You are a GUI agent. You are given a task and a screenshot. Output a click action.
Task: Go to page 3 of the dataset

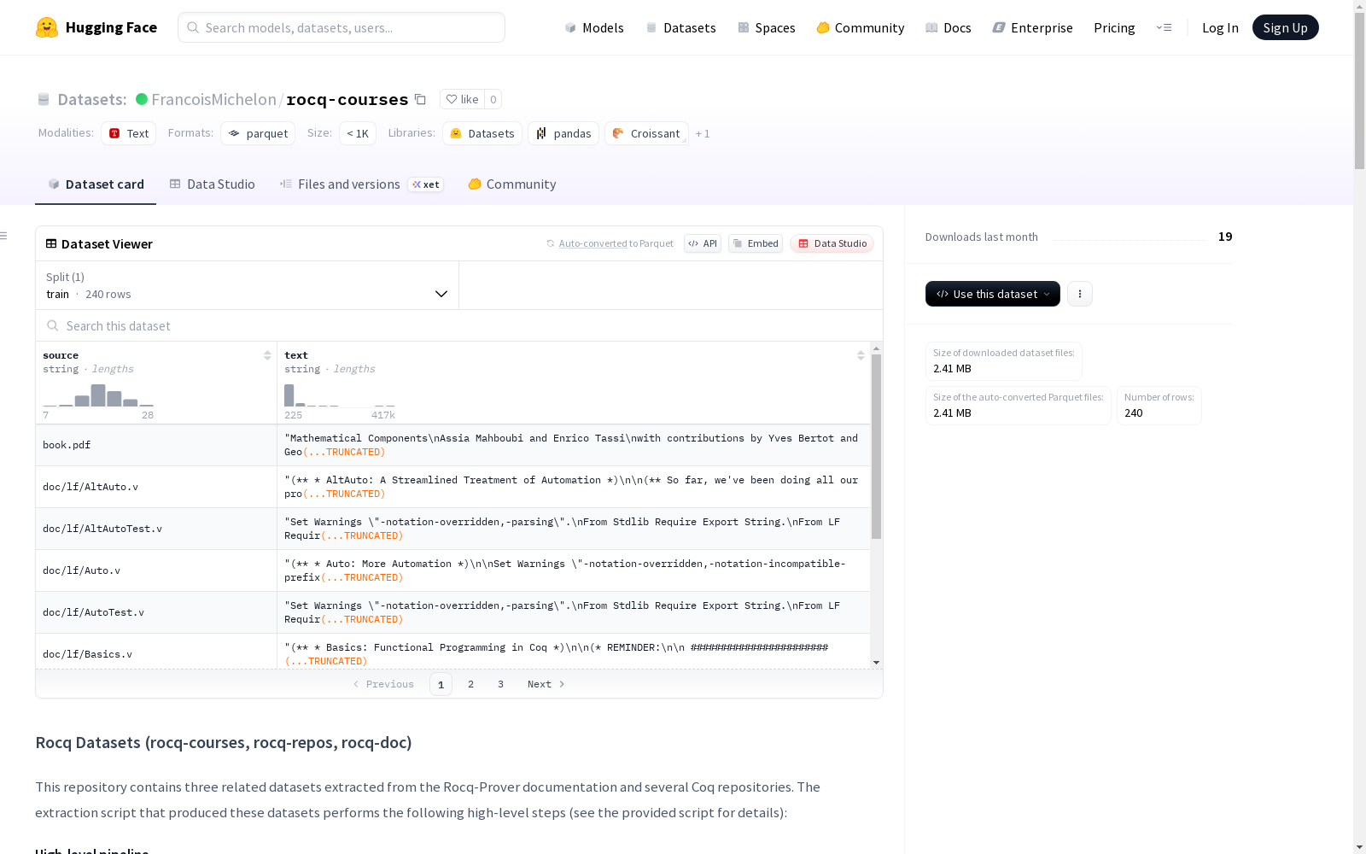[x=500, y=684]
